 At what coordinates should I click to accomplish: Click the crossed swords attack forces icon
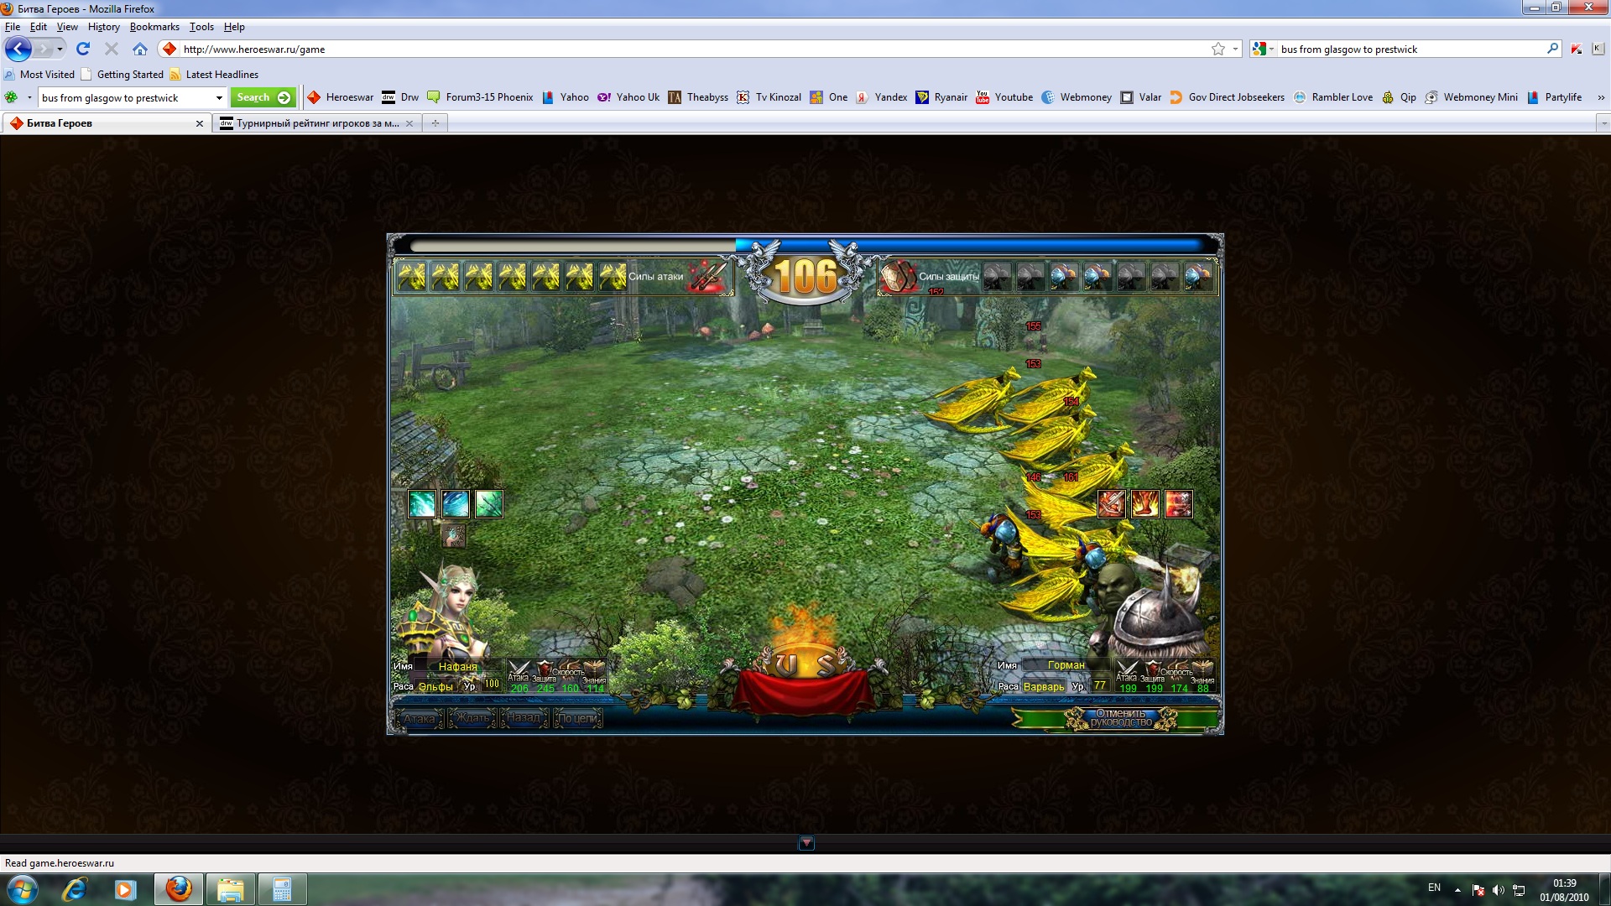click(706, 277)
